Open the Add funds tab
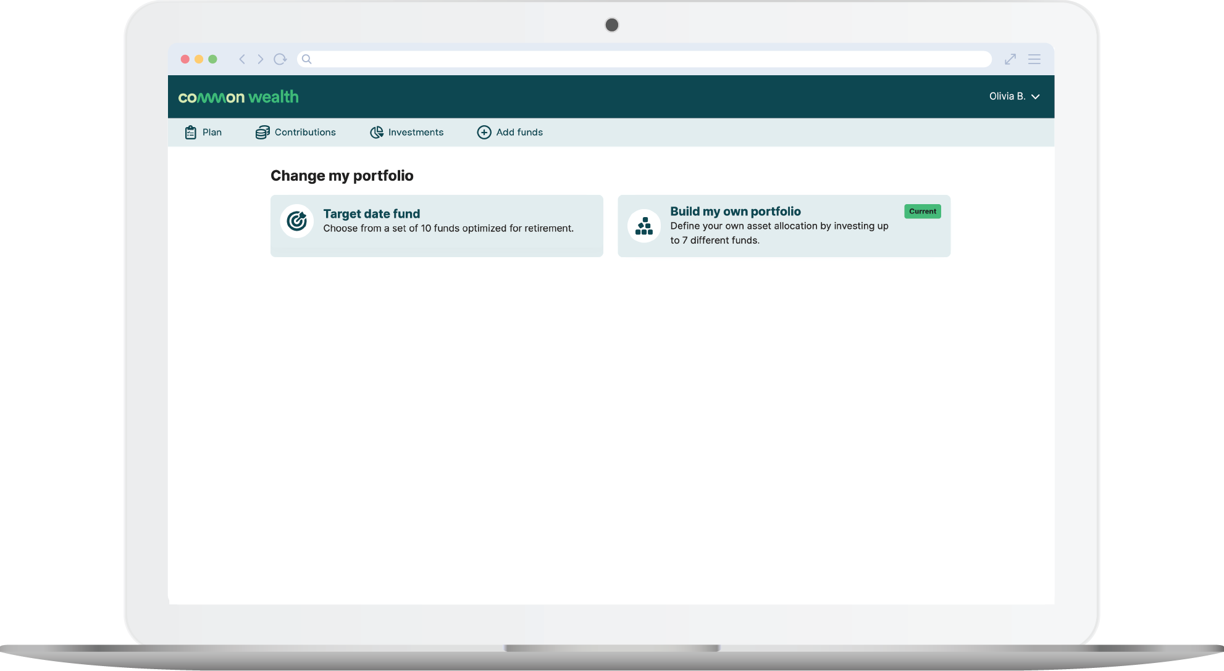This screenshot has height=671, width=1224. point(510,132)
